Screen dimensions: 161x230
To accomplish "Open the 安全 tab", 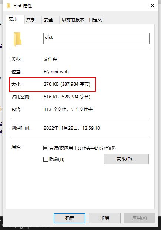I will point(48,20).
